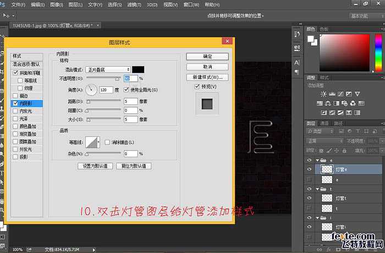
Task: Collapse the e layer group
Action: pos(316,161)
